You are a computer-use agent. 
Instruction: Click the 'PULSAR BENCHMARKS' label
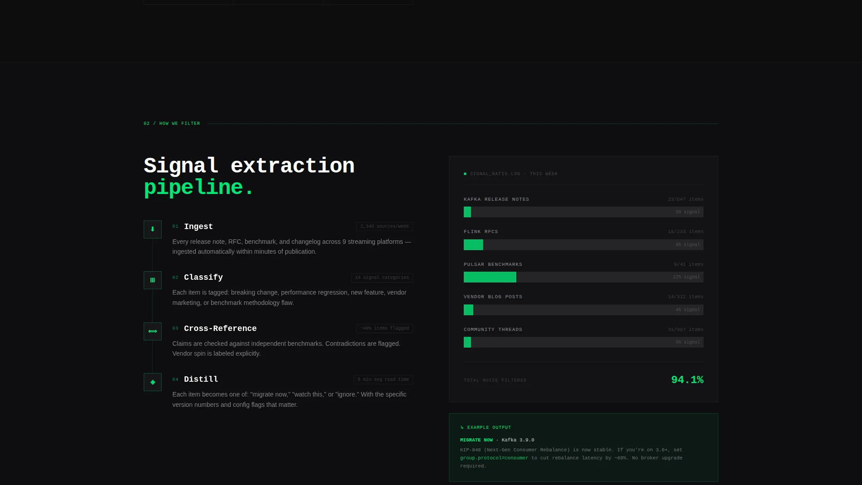click(x=493, y=265)
